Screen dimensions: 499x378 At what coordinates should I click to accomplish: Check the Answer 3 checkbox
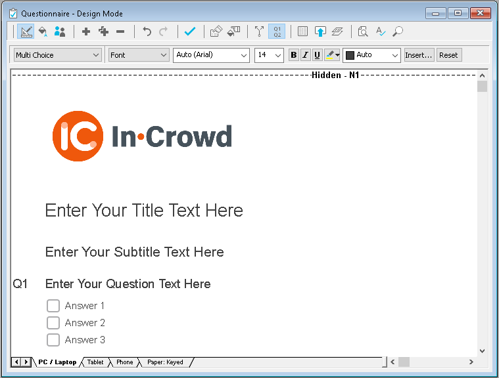pos(53,340)
